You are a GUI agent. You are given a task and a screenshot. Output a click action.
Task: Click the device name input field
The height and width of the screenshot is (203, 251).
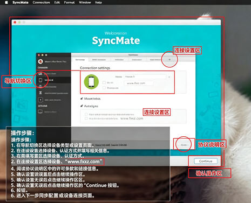[145, 76]
